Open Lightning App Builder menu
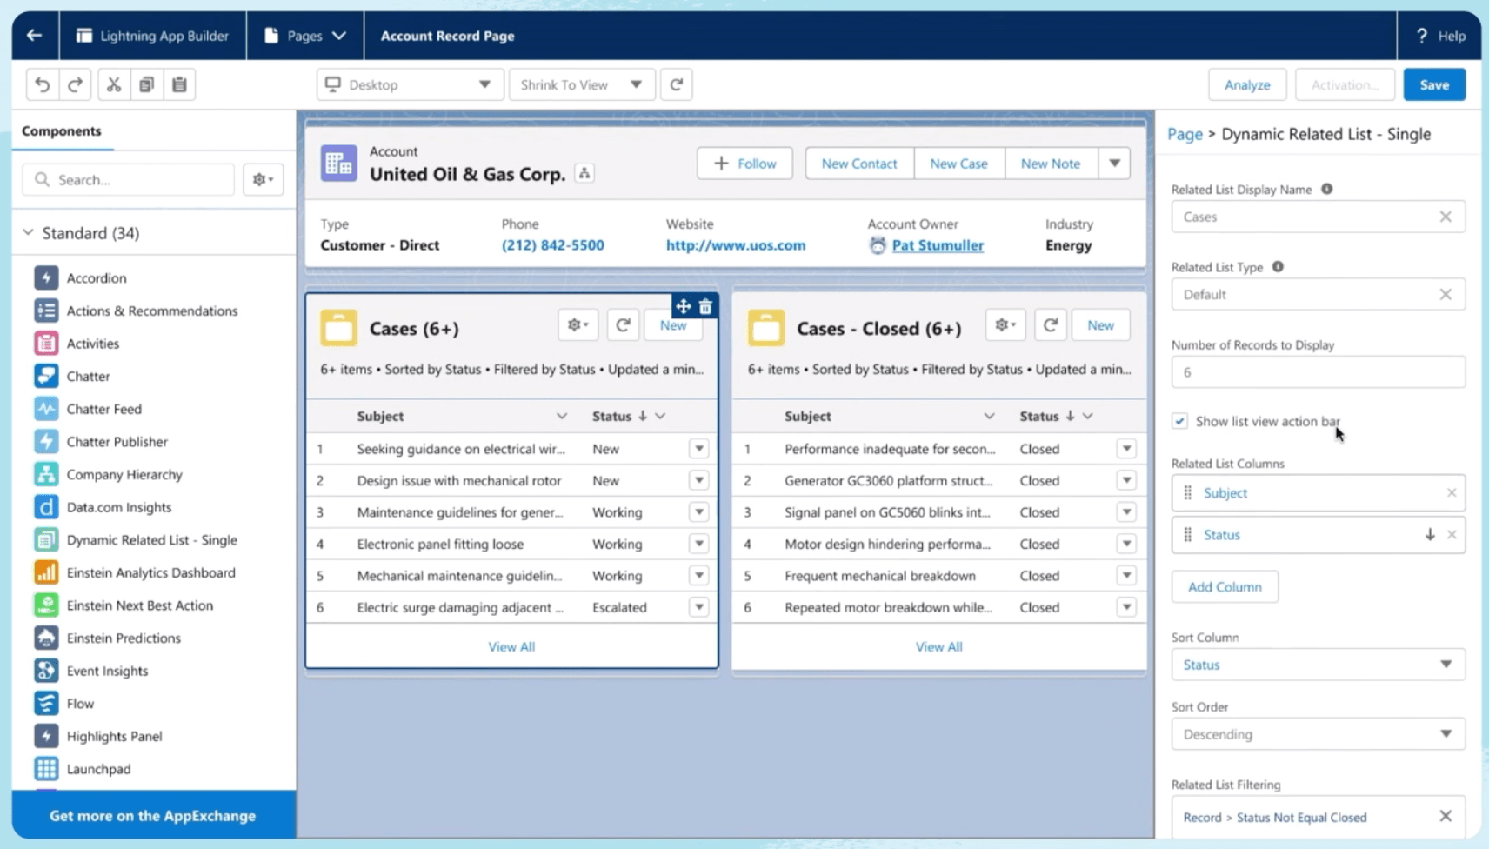This screenshot has height=849, width=1489. point(153,36)
